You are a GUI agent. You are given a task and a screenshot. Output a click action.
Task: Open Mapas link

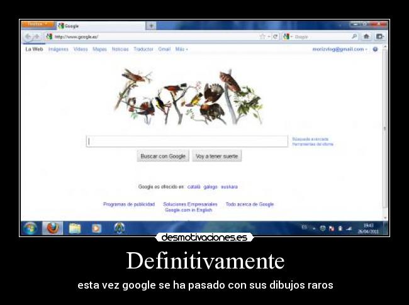click(x=99, y=49)
